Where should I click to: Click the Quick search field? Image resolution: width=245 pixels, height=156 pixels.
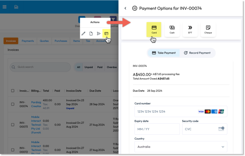click(40, 67)
